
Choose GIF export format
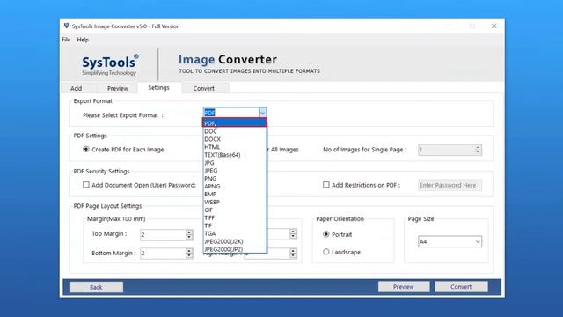coord(235,210)
